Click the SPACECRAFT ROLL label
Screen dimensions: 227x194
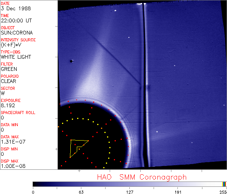click(x=18, y=113)
